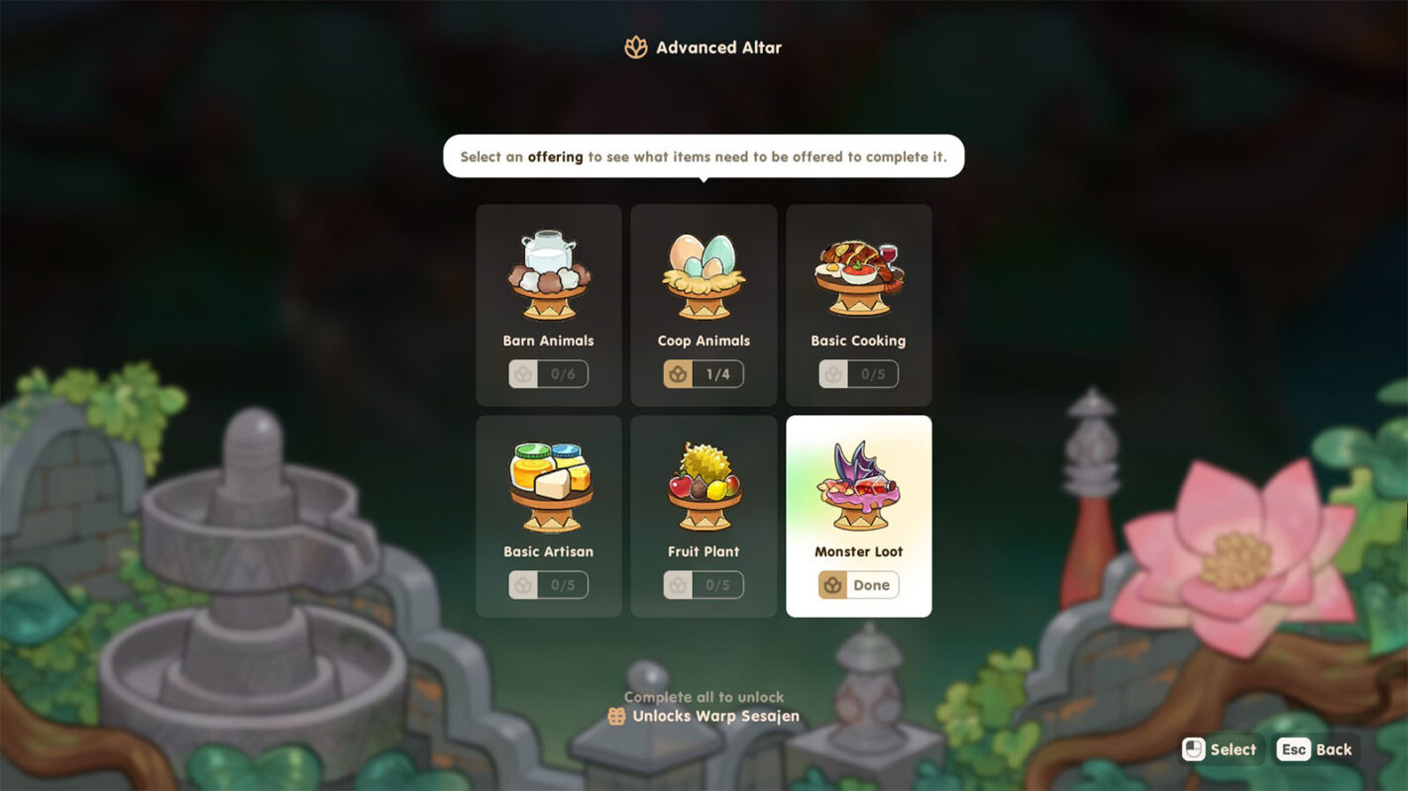Click the Fruit Plant 0/5 progress counter
Image resolution: width=1408 pixels, height=791 pixels.
[x=704, y=585]
